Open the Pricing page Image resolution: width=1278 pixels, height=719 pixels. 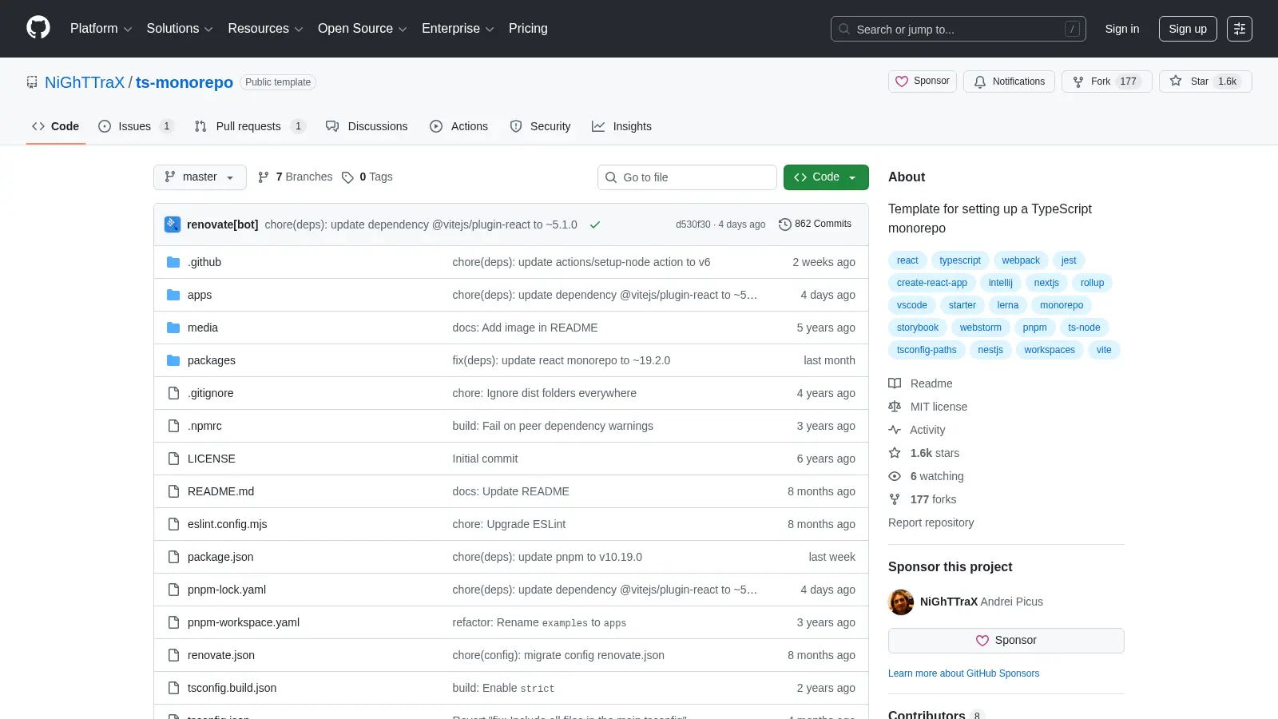(x=528, y=29)
